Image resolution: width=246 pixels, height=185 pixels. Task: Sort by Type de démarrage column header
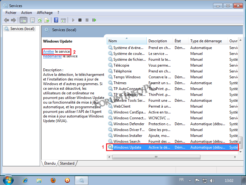click(208, 41)
